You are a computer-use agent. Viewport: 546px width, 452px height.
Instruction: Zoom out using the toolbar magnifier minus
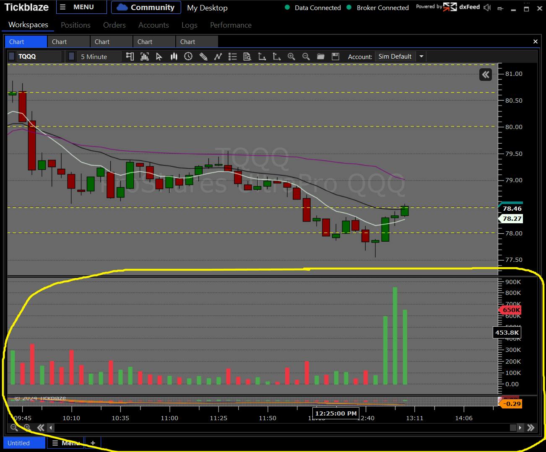(306, 57)
